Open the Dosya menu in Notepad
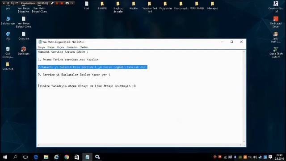286x161 pixels. coord(41,47)
